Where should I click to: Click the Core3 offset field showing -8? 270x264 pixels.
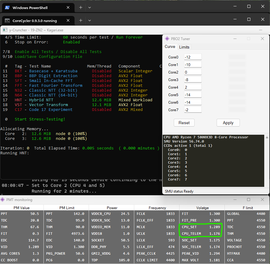193,80
